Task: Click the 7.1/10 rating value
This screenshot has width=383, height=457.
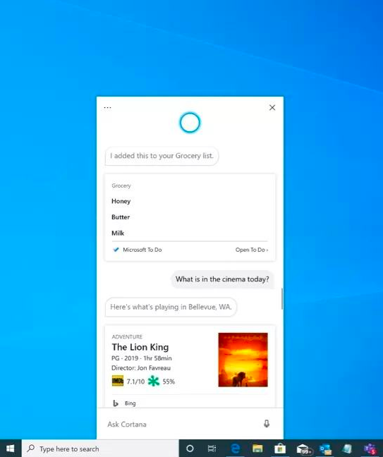Action: (x=135, y=382)
